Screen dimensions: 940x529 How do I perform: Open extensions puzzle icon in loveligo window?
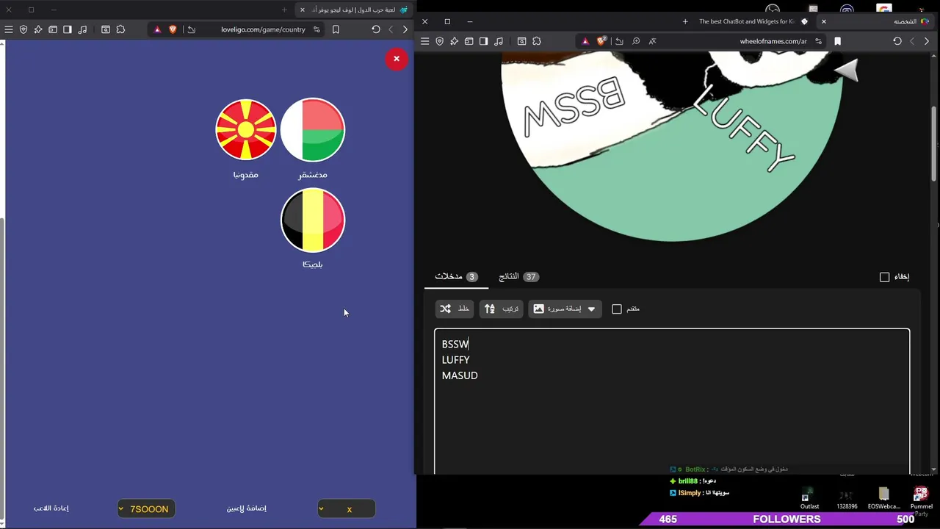click(120, 29)
